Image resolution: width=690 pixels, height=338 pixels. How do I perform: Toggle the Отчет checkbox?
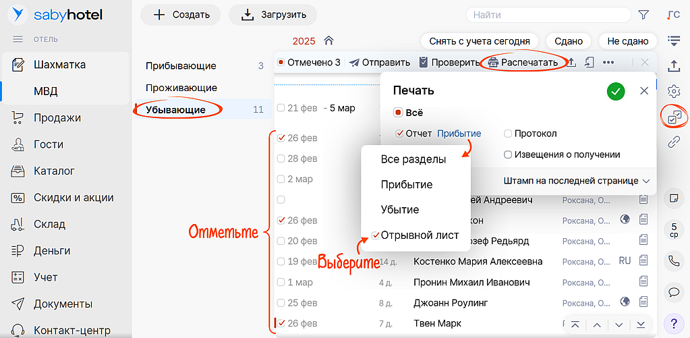point(400,134)
